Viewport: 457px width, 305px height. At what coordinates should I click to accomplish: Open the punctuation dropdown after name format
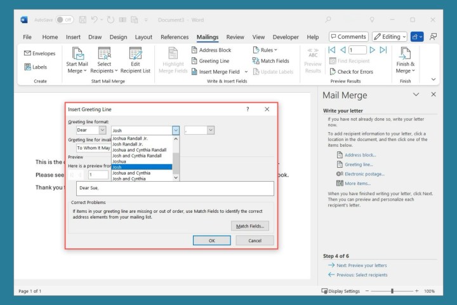(210, 130)
